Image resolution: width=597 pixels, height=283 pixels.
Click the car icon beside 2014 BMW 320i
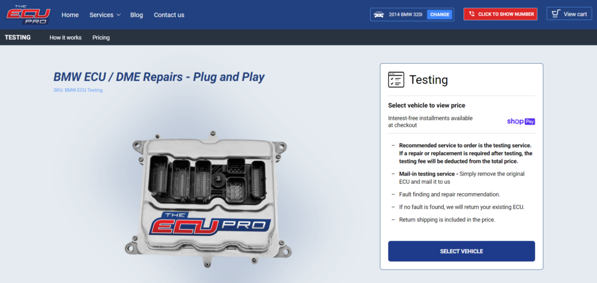[379, 15]
